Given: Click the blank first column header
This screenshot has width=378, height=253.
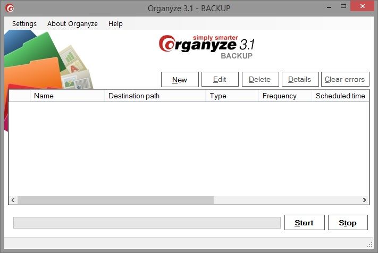Looking at the screenshot, I should 19,96.
